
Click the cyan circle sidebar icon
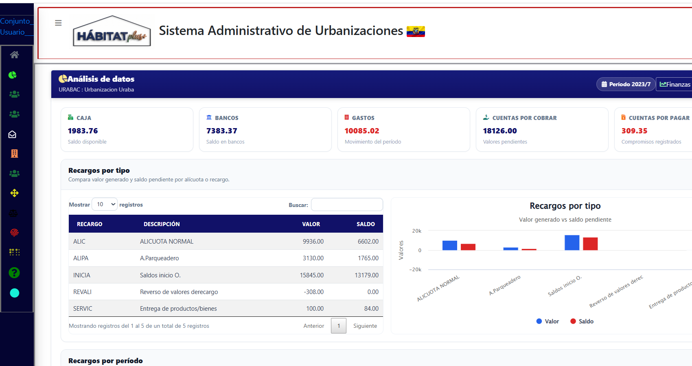15,293
